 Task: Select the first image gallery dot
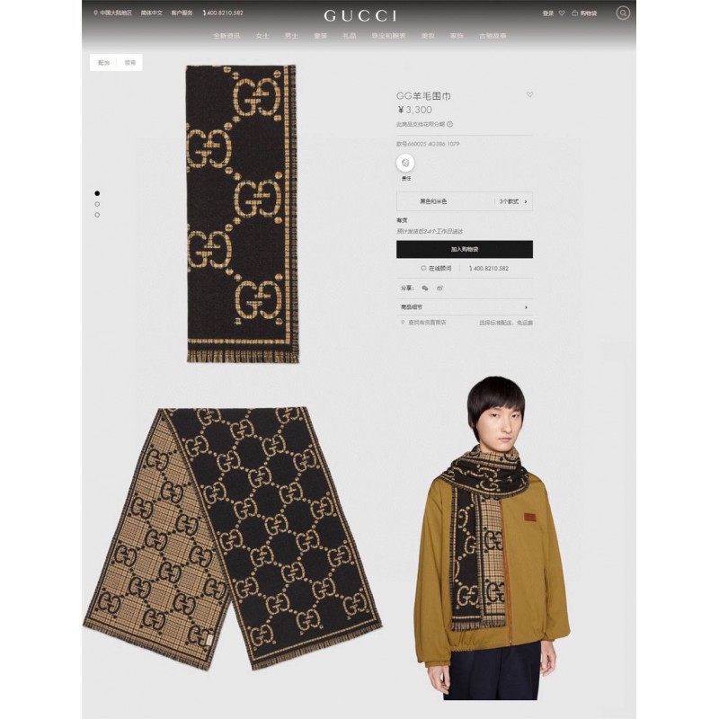[x=97, y=193]
